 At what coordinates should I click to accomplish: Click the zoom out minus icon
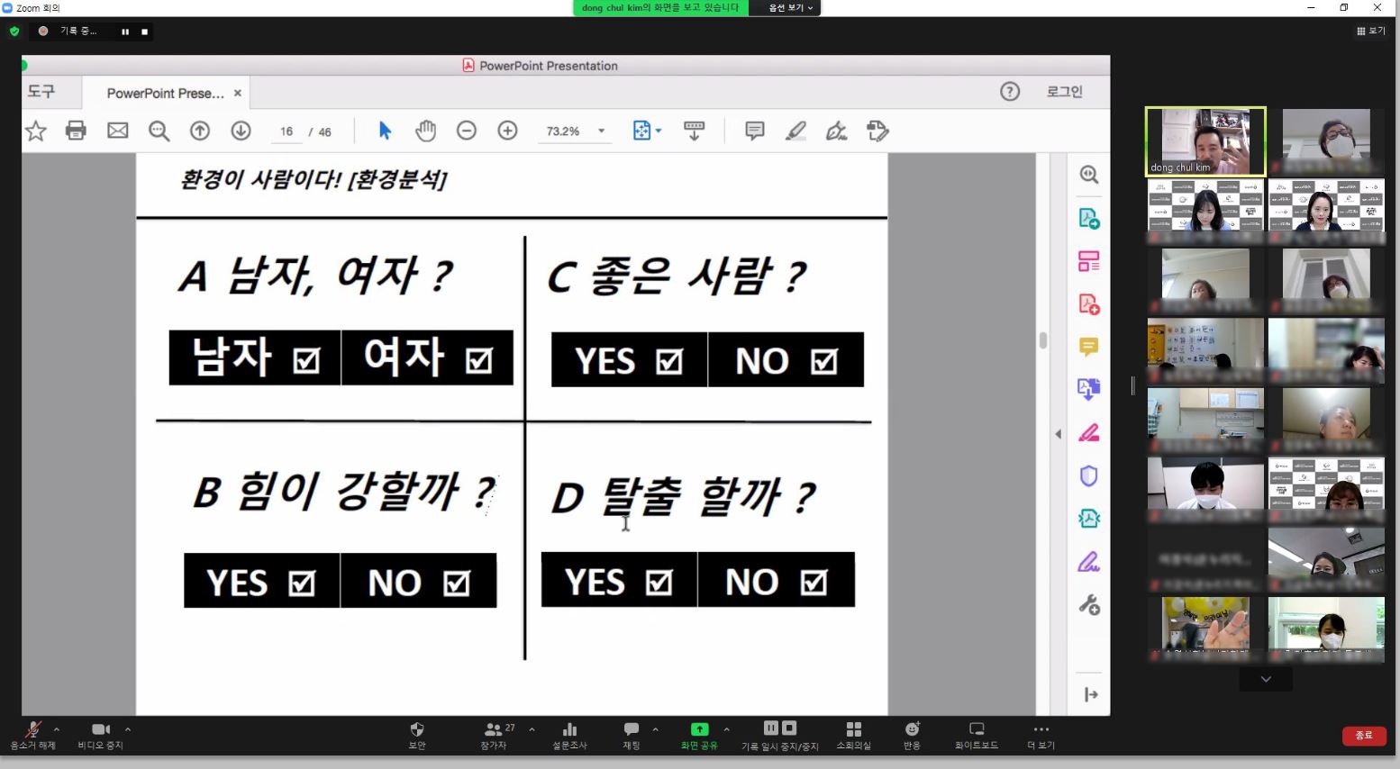[x=466, y=131]
